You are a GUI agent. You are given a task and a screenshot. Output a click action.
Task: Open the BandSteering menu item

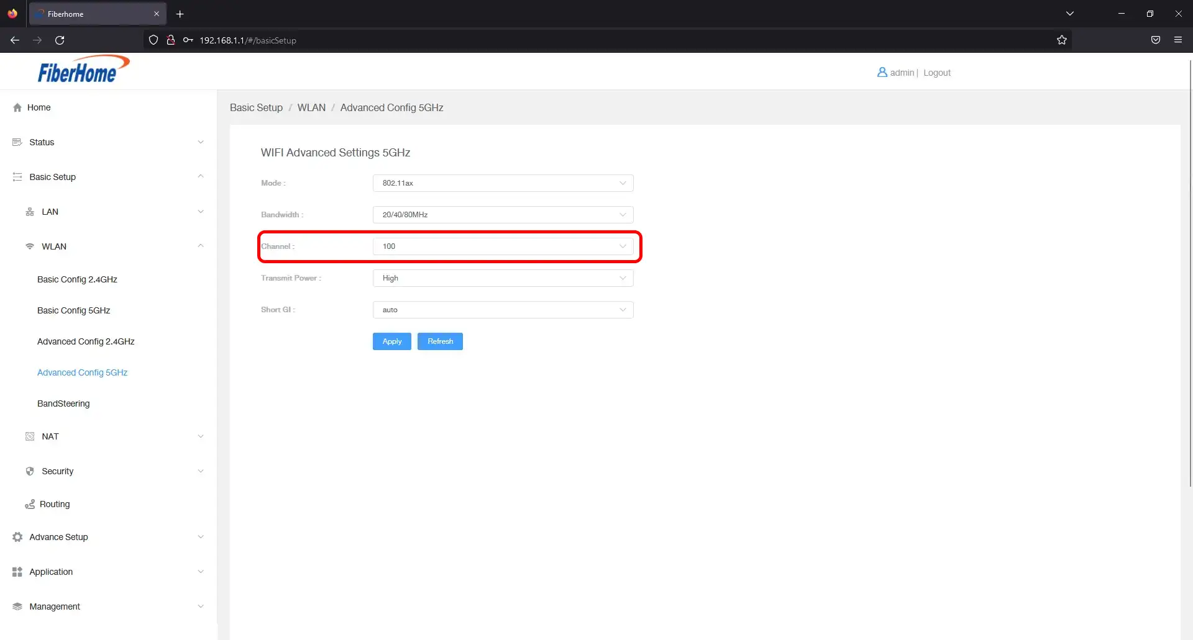click(63, 403)
